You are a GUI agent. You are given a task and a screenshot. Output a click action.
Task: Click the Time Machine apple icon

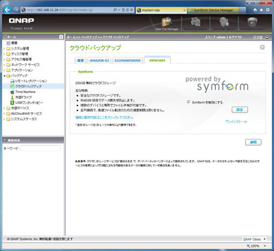(x=12, y=92)
